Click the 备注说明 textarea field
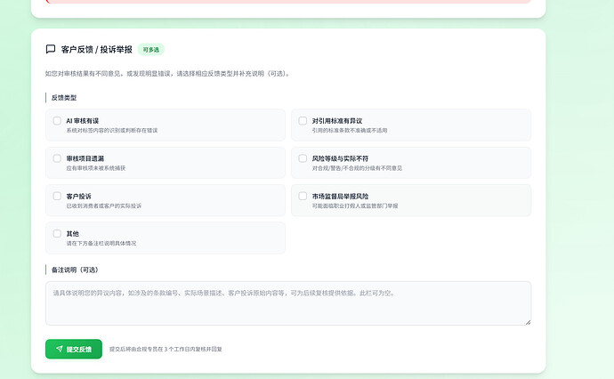 point(288,303)
